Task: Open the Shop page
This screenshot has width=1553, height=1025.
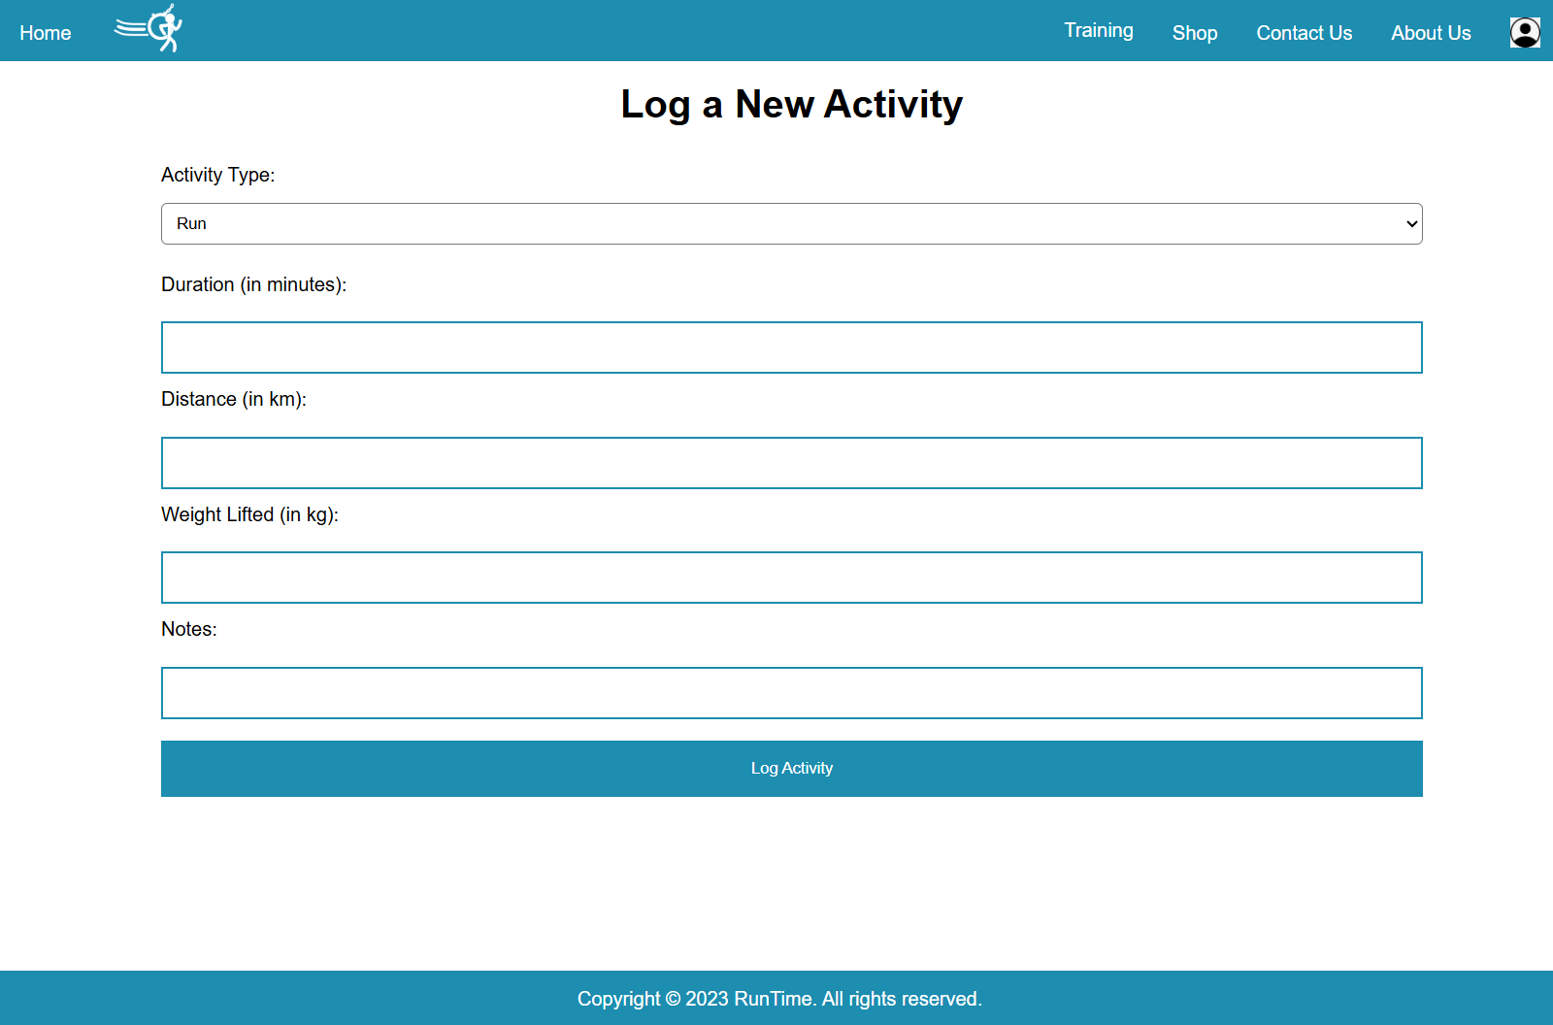Action: [1195, 33]
